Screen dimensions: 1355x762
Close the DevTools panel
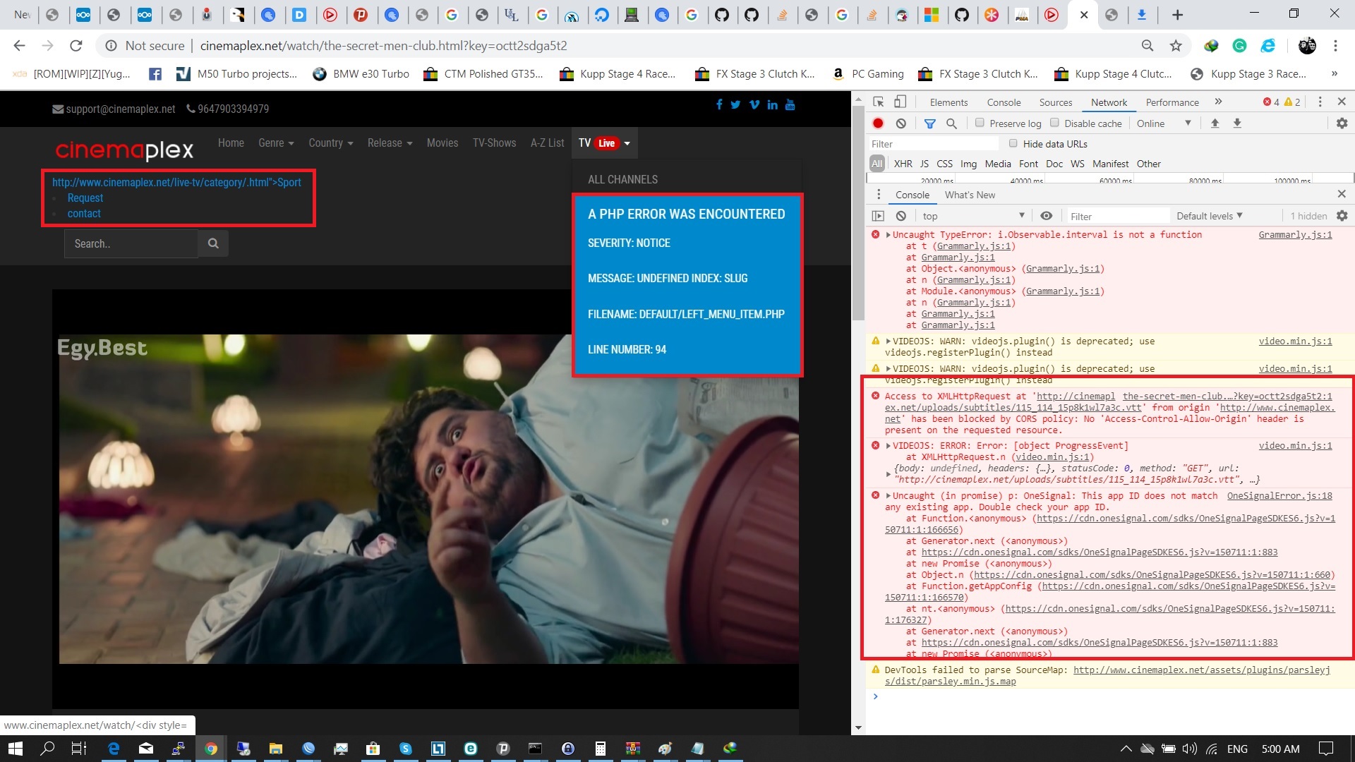point(1342,102)
